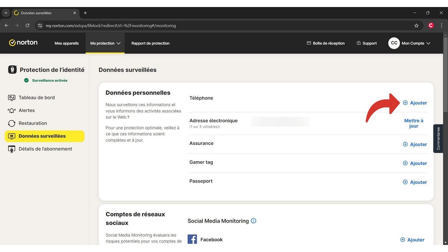Click the Facebook logo icon
Viewport: 448px width, 252px height.
pos(192,239)
